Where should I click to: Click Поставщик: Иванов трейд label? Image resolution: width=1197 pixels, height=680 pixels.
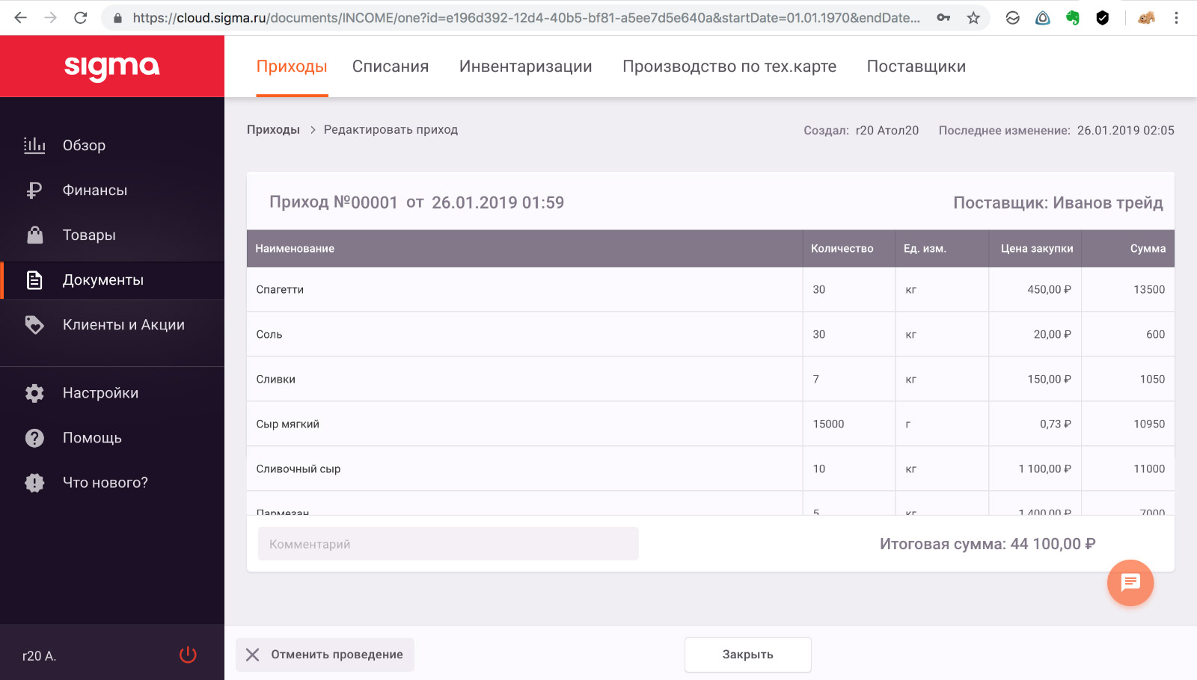pos(1058,203)
